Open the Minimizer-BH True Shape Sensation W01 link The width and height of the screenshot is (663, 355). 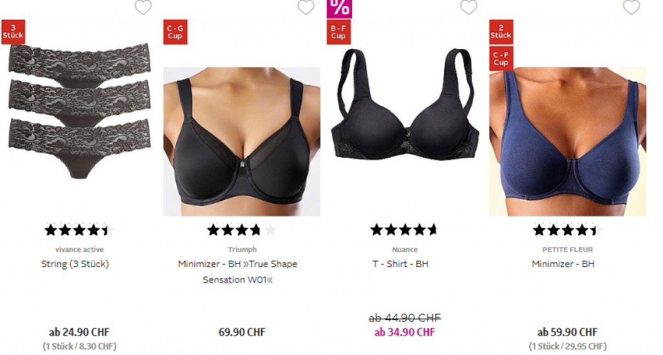[x=238, y=272]
